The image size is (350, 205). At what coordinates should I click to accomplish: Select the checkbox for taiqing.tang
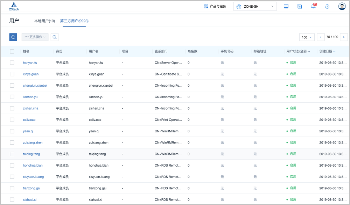point(12,154)
